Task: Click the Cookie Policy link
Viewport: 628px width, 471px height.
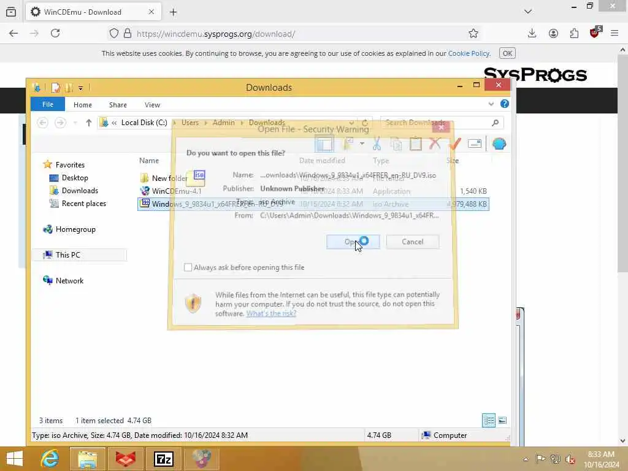Action: pos(469,53)
